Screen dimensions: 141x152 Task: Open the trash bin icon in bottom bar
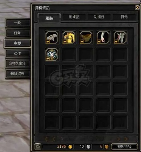[x=38, y=146]
